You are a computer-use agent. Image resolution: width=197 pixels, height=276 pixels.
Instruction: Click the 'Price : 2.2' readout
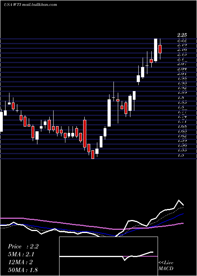click(x=23, y=246)
